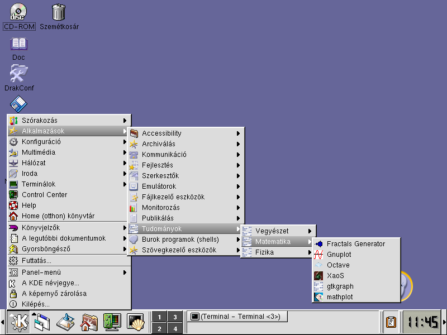The image size is (447, 335).
Task: Open the Monitorozás submenu
Action: click(186, 207)
